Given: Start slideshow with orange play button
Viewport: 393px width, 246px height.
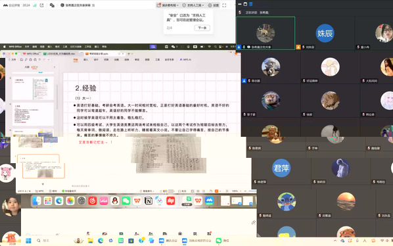Looking at the screenshot, I should tap(217, 191).
